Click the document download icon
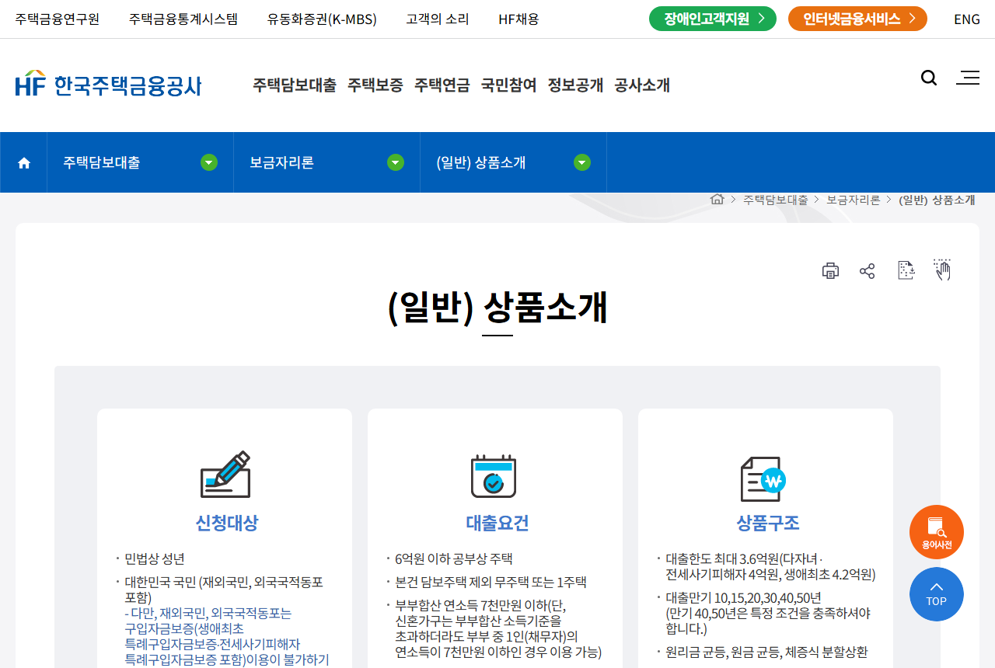 point(906,270)
